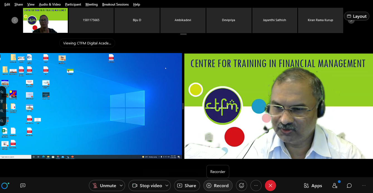The width and height of the screenshot is (373, 193).
Task: Open the Edit menu
Action: 7,4
